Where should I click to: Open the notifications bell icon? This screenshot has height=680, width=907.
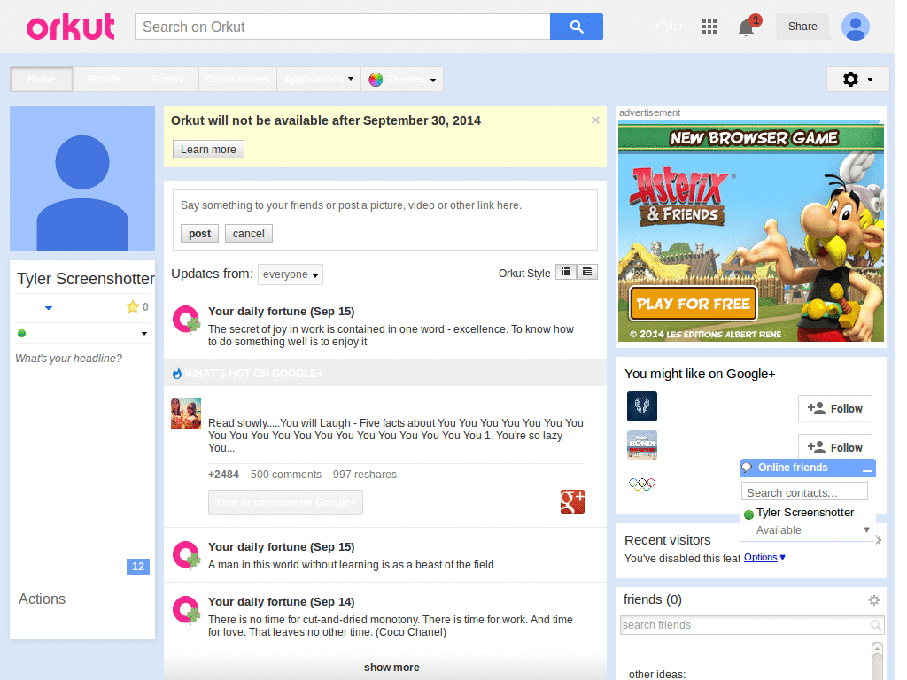click(746, 27)
